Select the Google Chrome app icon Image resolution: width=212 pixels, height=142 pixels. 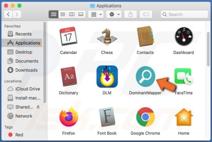145,117
